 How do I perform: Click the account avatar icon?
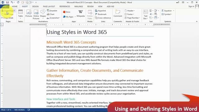point(197,6)
